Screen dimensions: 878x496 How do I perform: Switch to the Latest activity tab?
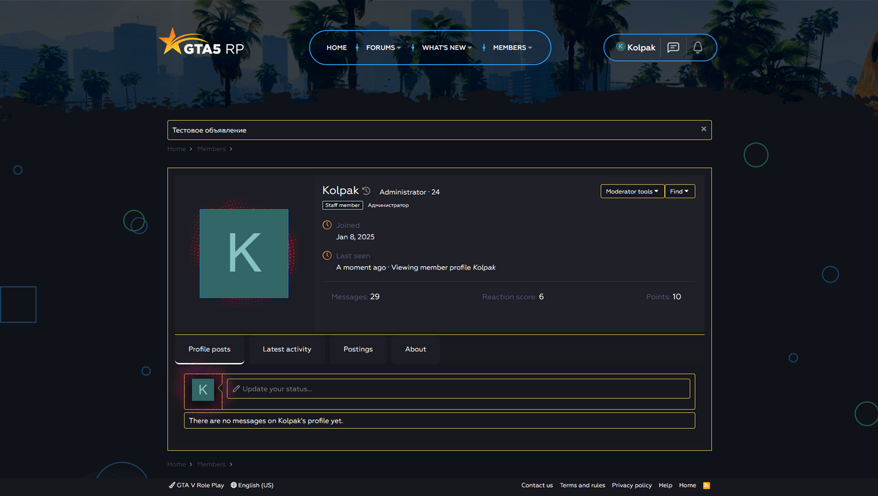click(287, 349)
